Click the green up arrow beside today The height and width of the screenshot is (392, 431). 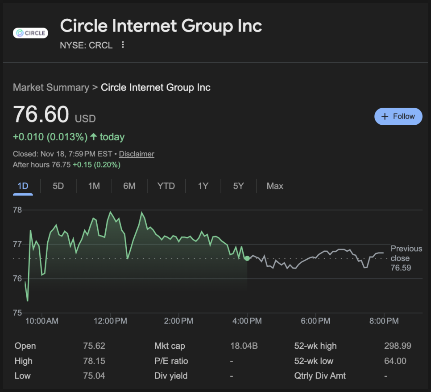pos(93,137)
